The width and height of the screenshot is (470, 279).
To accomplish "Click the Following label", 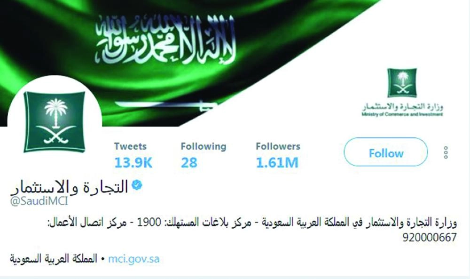I will pyautogui.click(x=204, y=147).
